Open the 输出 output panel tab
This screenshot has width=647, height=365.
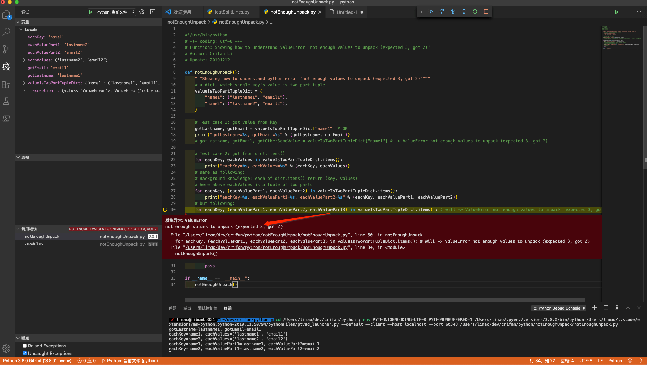(187, 308)
